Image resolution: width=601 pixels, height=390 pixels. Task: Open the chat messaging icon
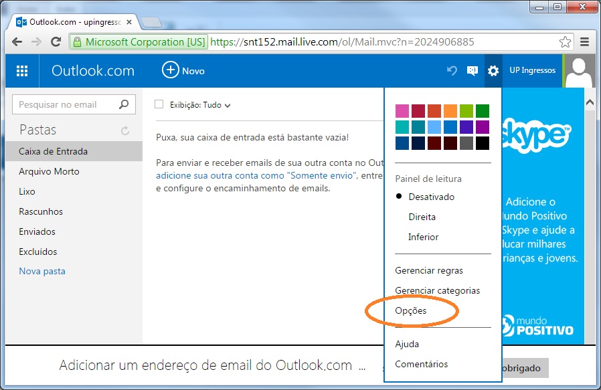click(472, 71)
